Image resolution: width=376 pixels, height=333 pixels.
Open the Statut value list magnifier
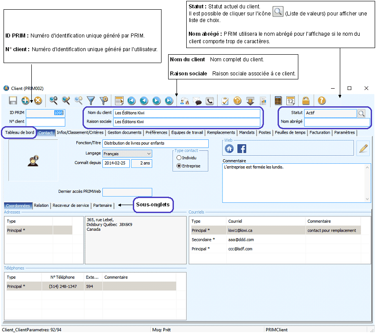coord(361,113)
